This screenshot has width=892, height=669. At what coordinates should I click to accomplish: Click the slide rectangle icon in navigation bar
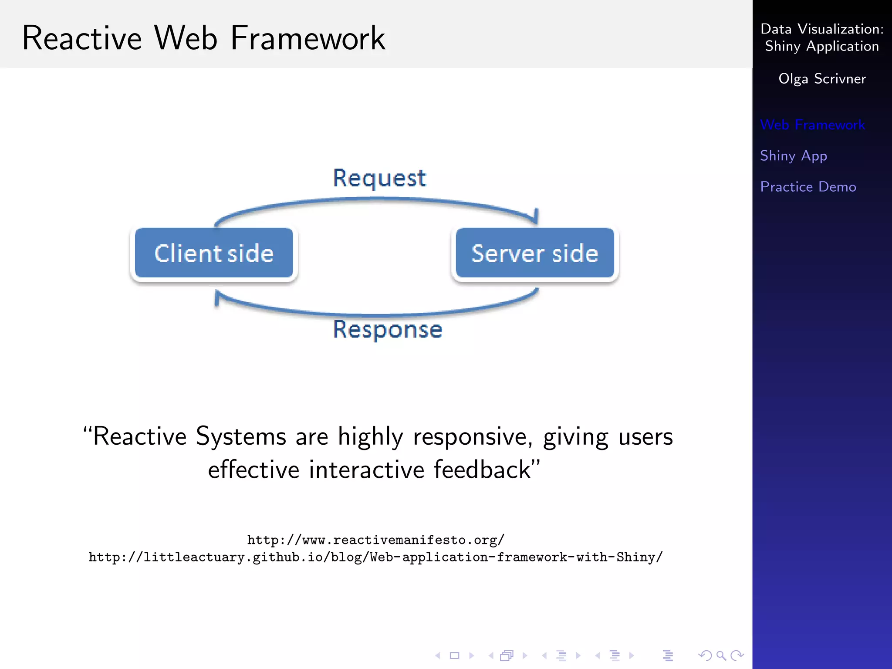[454, 655]
